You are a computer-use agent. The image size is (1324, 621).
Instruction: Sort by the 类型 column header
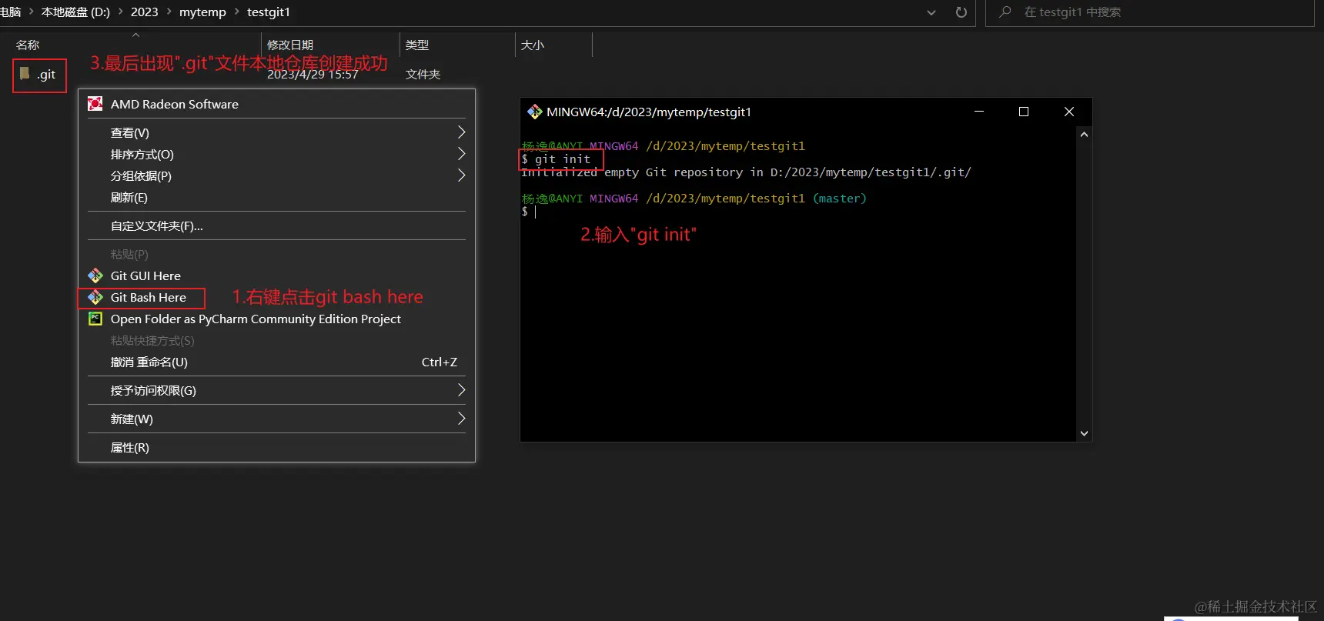click(x=417, y=45)
